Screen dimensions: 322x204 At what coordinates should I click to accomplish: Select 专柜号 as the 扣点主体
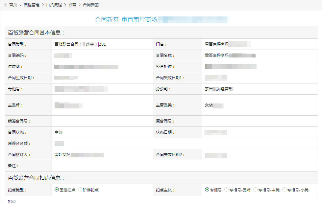[207, 190]
